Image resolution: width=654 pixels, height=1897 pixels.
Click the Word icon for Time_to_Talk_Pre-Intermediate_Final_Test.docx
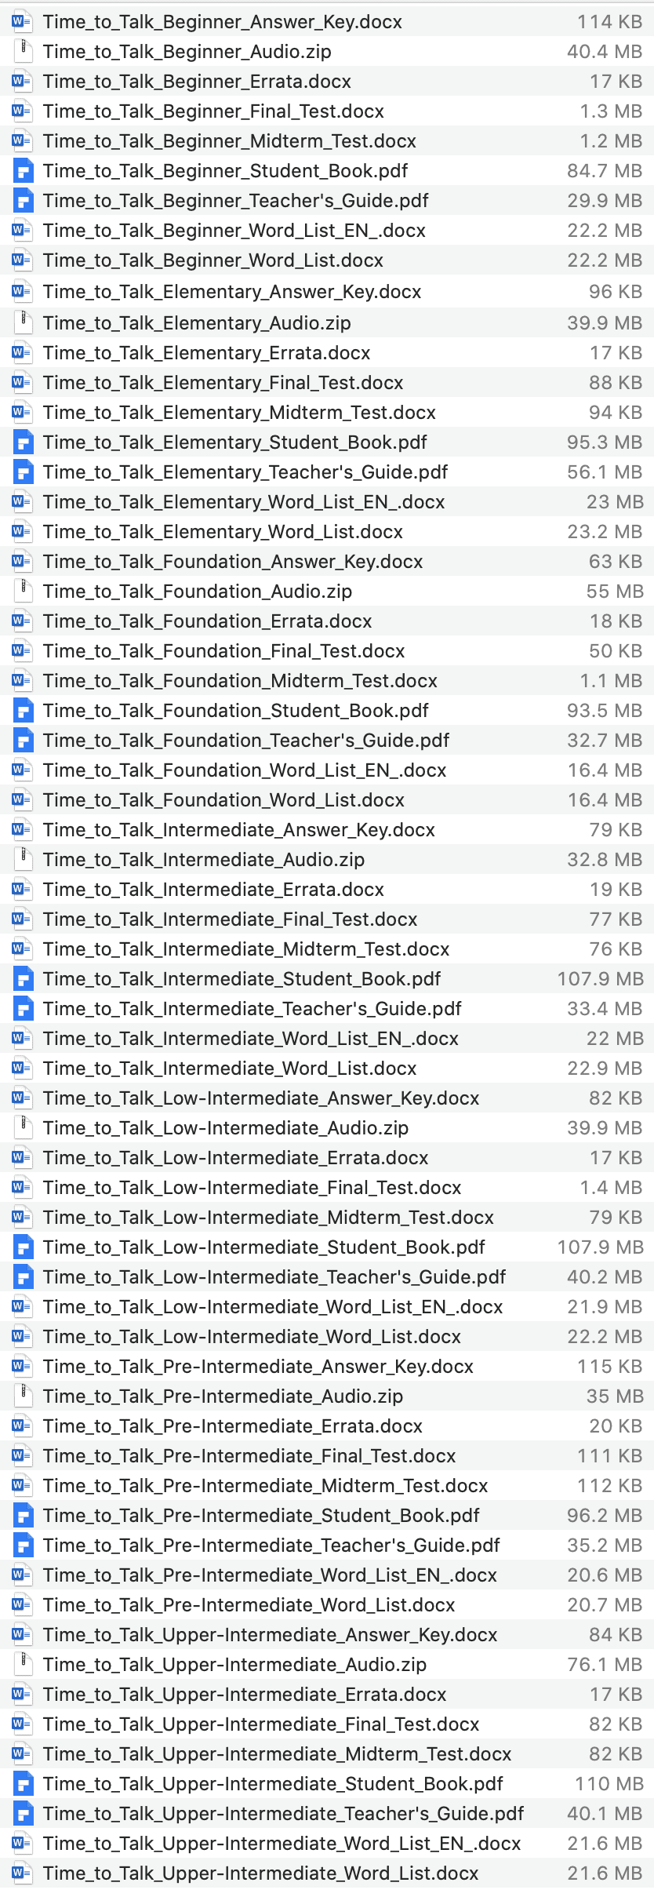tap(22, 1456)
